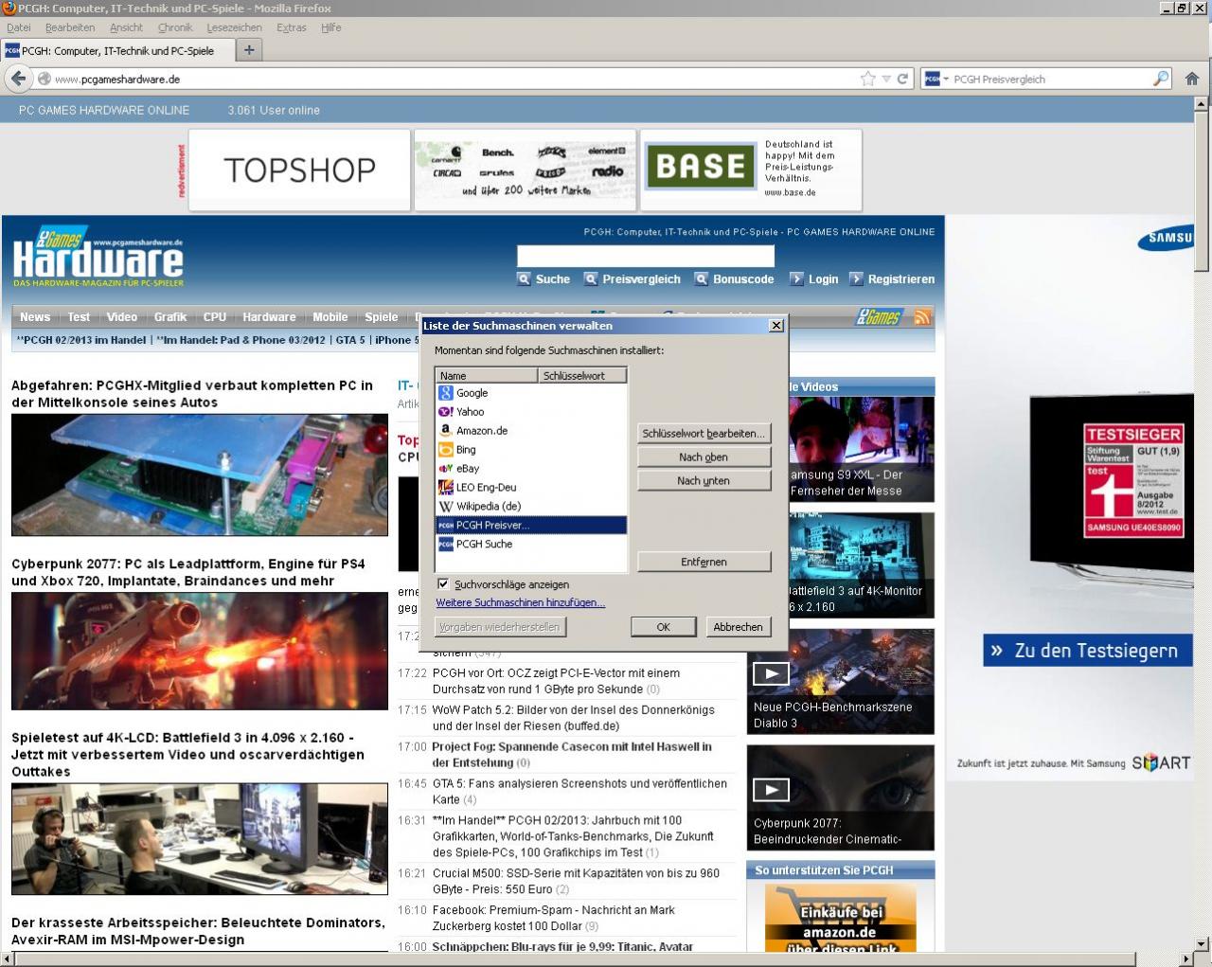Toggle the Suchvorschläge anzeigen checkbox
Screen dimensions: 1212x967
443,583
